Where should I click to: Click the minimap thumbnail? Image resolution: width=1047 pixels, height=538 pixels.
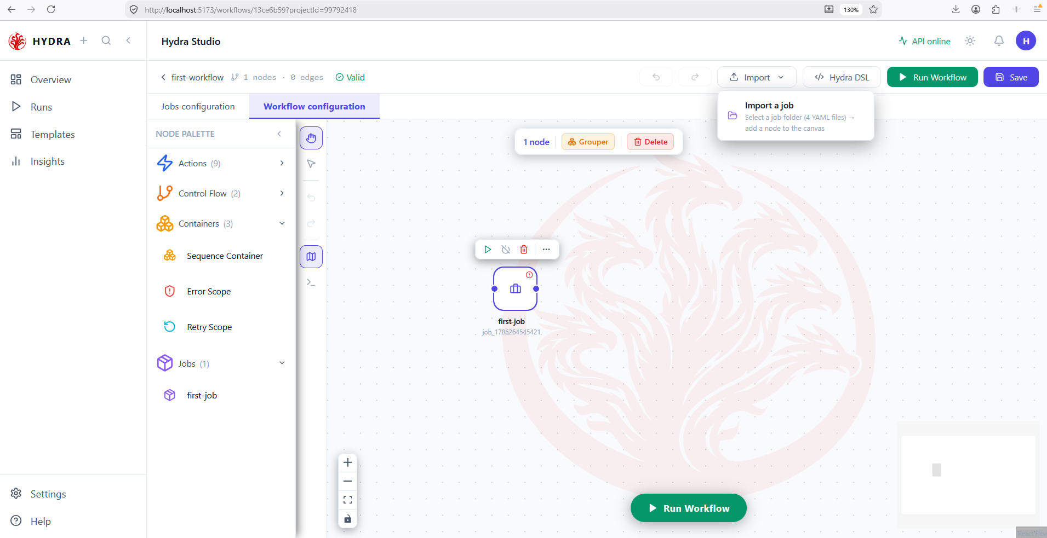[968, 475]
